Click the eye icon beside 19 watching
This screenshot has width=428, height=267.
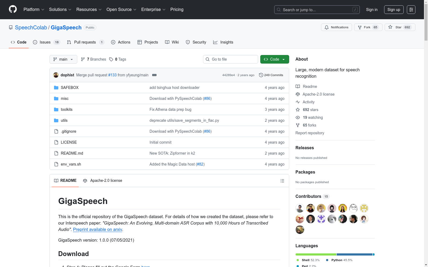[x=298, y=117]
